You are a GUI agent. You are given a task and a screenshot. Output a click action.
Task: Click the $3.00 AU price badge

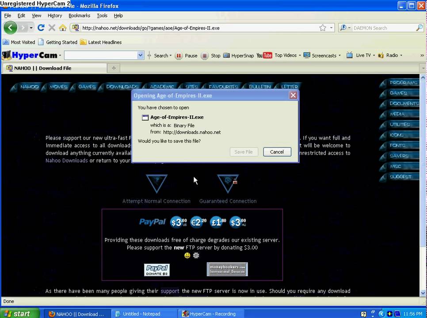238,222
